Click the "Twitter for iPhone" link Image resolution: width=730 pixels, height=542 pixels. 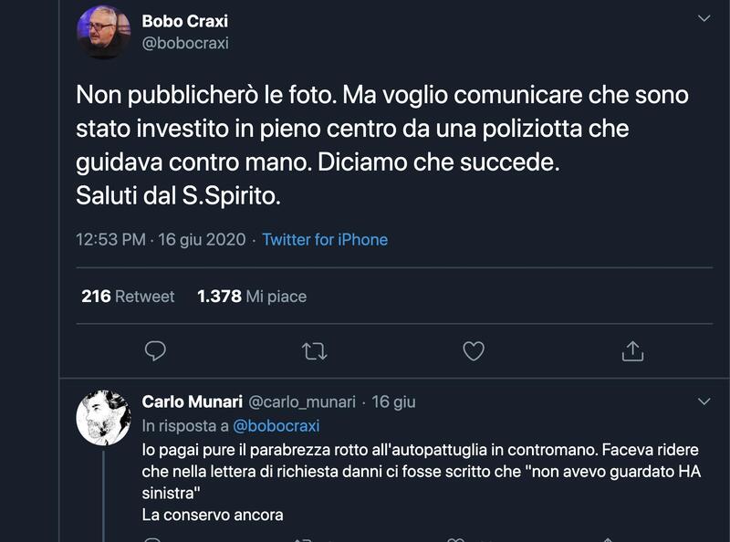click(325, 240)
